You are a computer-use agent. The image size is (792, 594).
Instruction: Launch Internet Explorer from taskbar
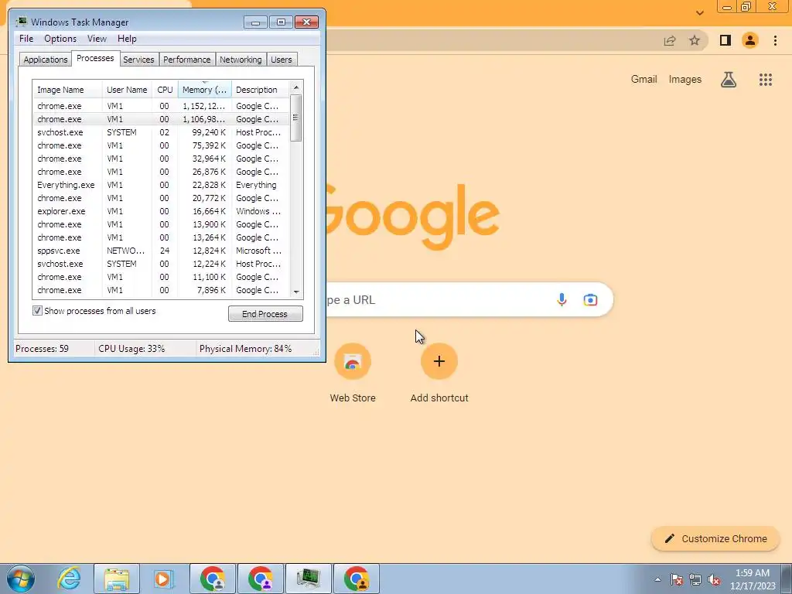click(69, 579)
